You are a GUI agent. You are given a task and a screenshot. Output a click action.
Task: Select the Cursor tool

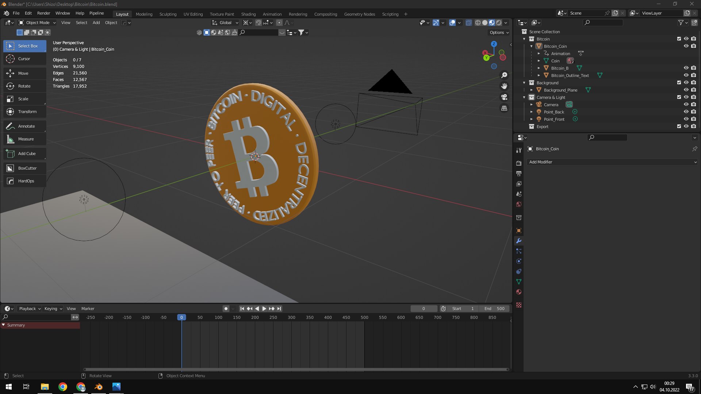click(x=24, y=59)
